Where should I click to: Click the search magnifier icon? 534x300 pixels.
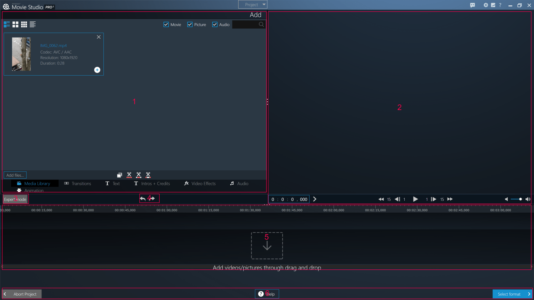coord(261,24)
